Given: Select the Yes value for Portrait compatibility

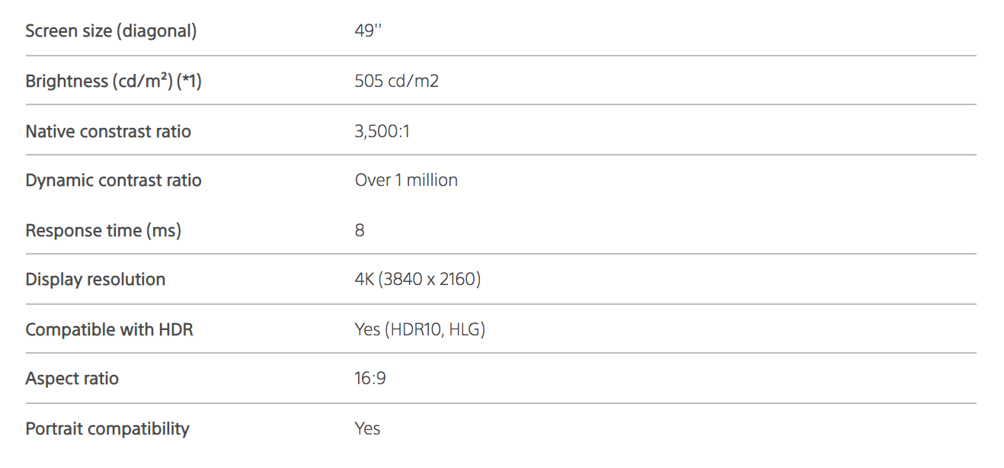Looking at the screenshot, I should point(367,429).
